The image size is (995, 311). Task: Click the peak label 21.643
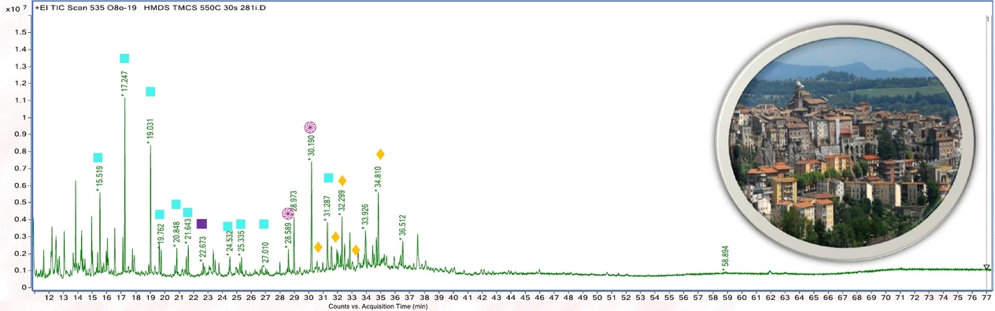187,231
